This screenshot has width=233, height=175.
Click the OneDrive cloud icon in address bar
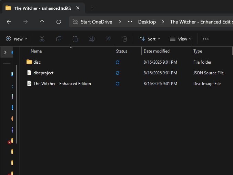(75, 22)
